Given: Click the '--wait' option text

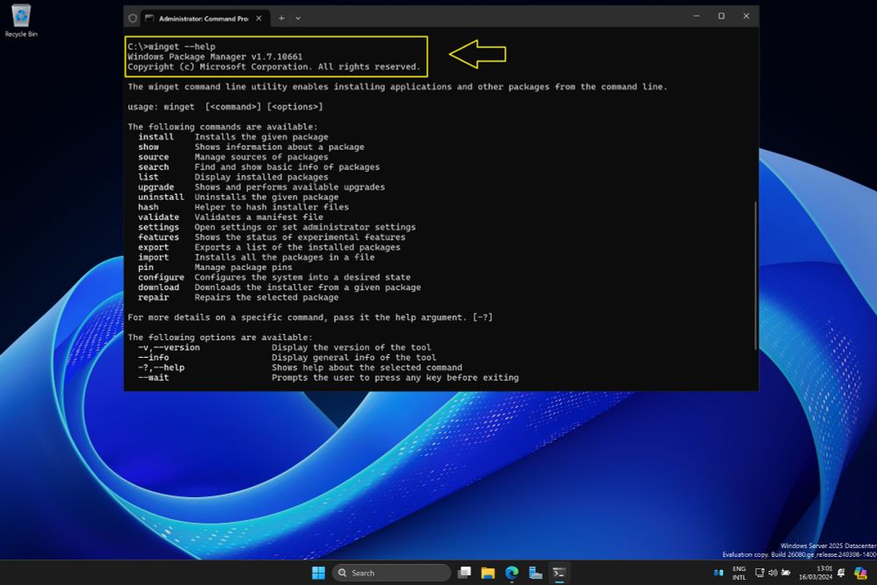Looking at the screenshot, I should coord(153,377).
